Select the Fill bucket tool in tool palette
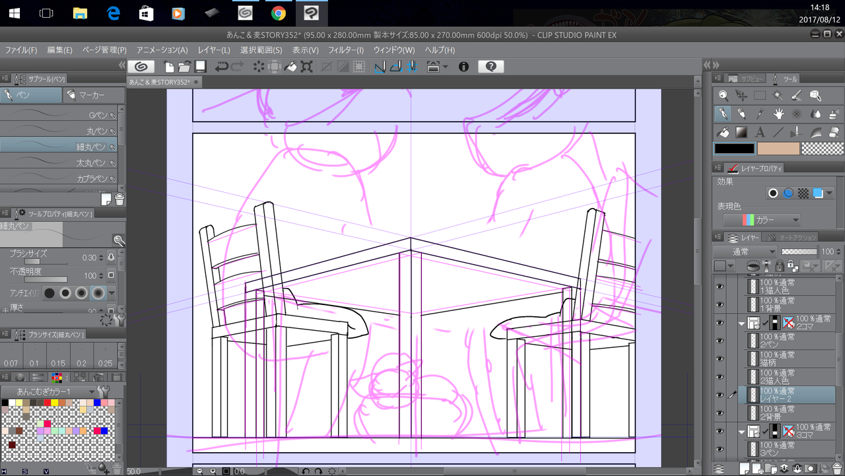Viewport: 845px width, 476px height. pyautogui.click(x=724, y=131)
